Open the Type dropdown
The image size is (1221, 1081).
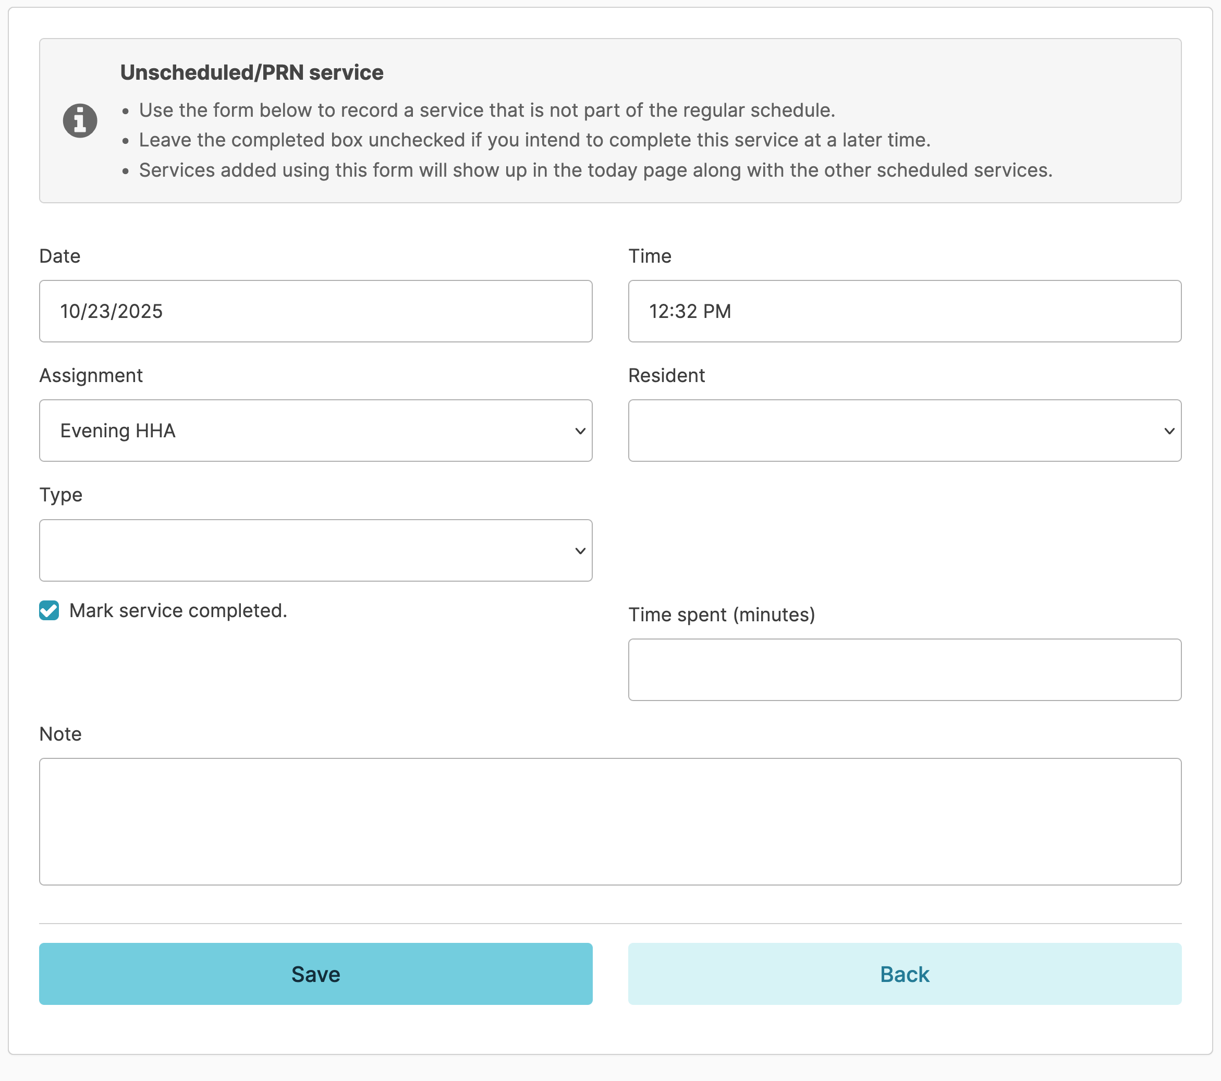pos(315,550)
